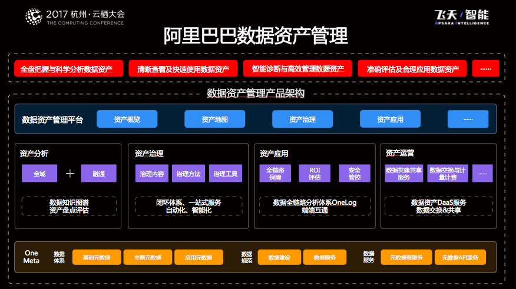Click the 资产治理 panel heading
This screenshot has width=516, height=289.
coord(149,154)
